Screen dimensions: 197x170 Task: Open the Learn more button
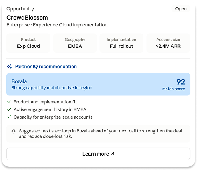point(98,154)
